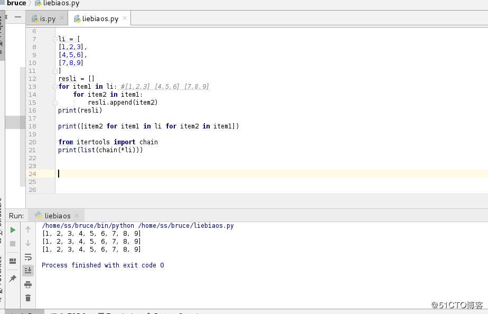The height and width of the screenshot is (314, 488).
Task: Hide the side panel using the dash icon
Action: 18,17
